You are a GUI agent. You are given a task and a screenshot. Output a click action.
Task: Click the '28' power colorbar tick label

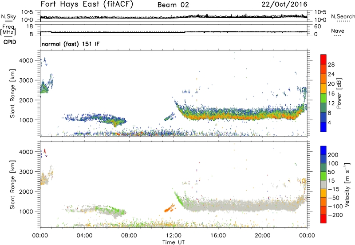pyautogui.click(x=331, y=65)
